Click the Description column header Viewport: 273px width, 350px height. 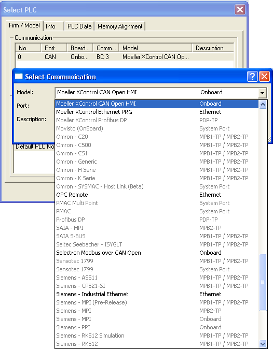213,48
